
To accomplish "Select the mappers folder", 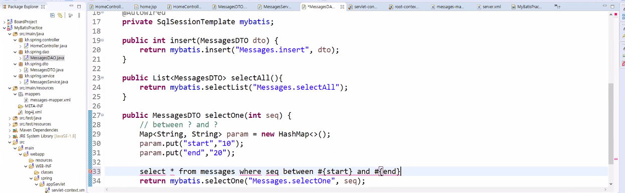I will [x=32, y=94].
